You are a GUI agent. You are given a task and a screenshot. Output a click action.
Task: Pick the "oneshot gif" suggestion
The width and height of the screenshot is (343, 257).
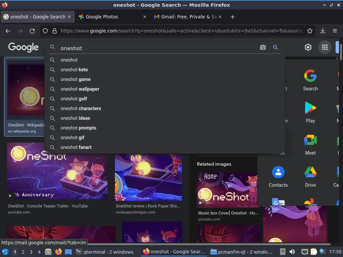tap(165, 138)
